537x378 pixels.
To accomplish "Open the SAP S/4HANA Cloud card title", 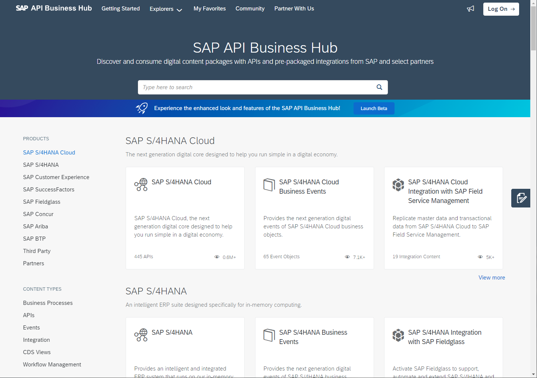I will [181, 182].
